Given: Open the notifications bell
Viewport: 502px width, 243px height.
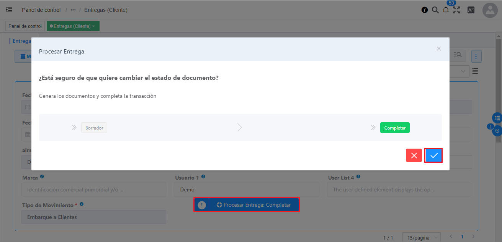Looking at the screenshot, I should tap(446, 10).
